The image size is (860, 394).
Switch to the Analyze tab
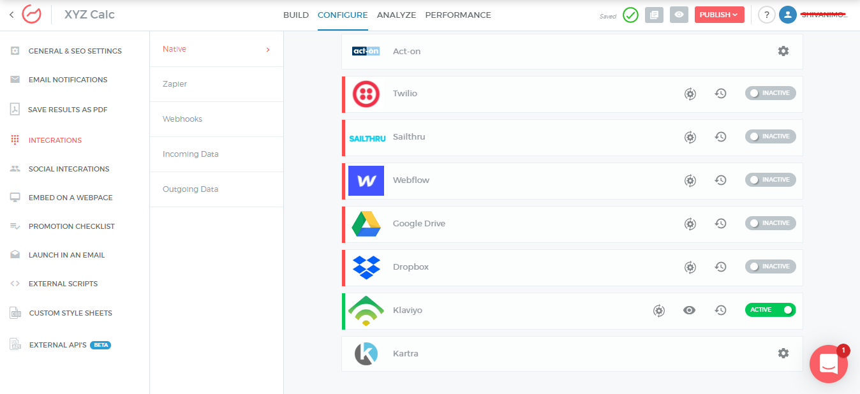pyautogui.click(x=396, y=15)
